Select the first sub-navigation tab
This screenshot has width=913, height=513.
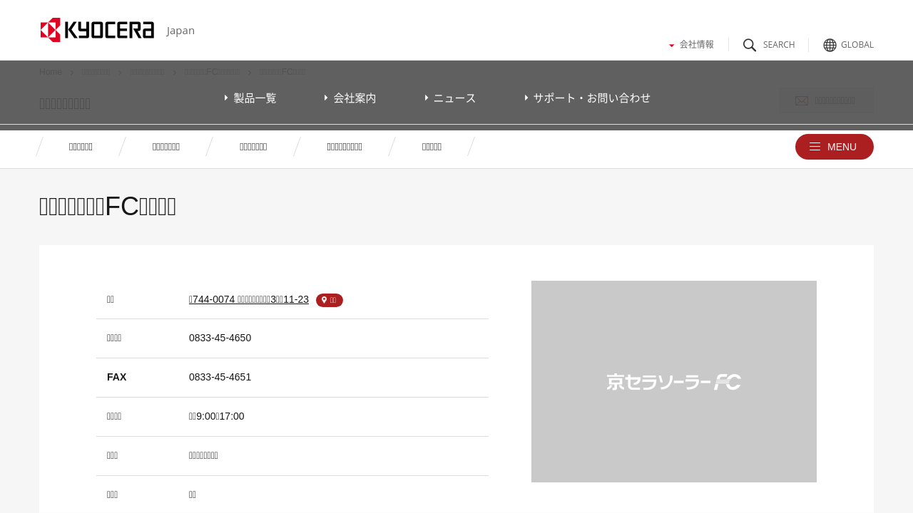pos(81,147)
